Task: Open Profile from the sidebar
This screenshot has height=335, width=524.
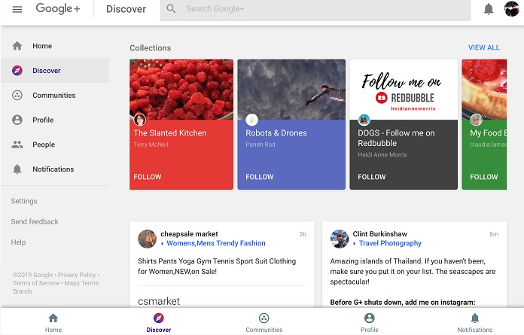Action: [55, 120]
